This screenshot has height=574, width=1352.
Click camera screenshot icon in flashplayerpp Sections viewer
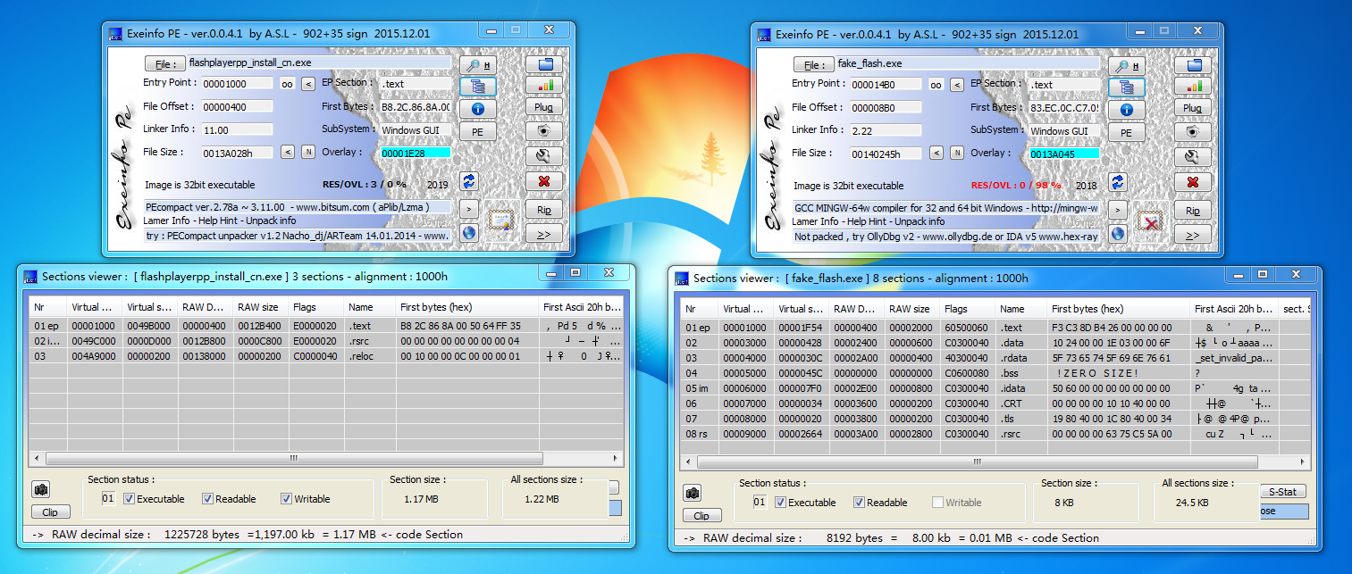[x=42, y=490]
